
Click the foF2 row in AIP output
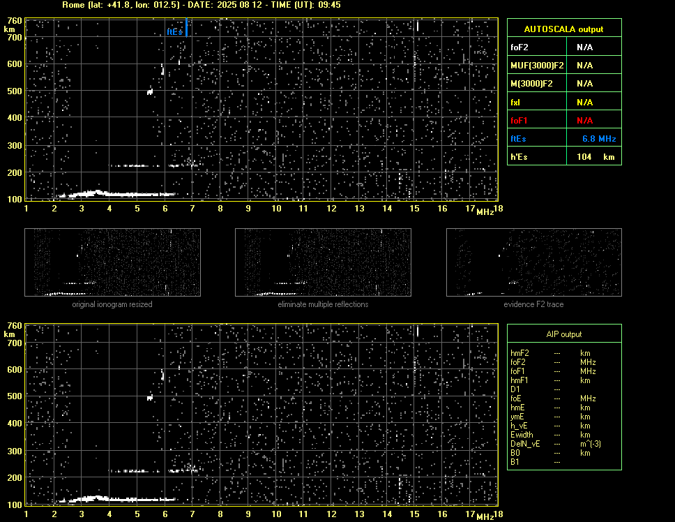(553, 362)
